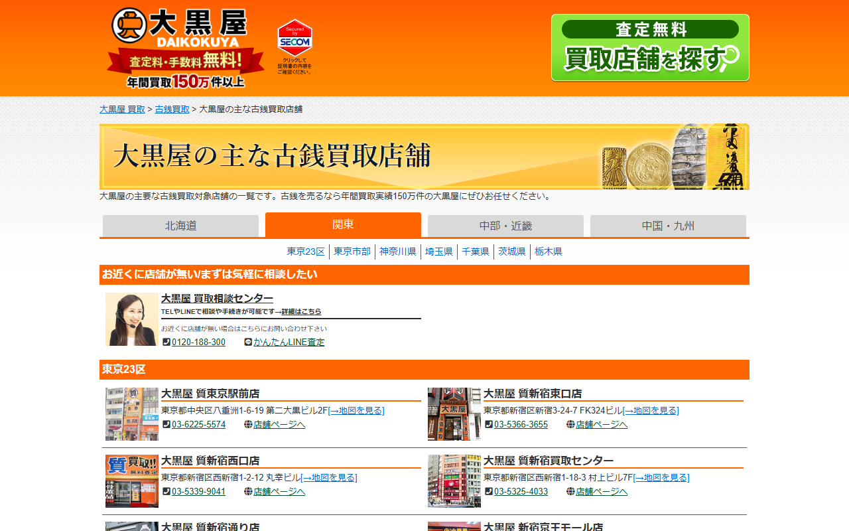This screenshot has width=849, height=531.
Task: View the map for 質新宿東口店
Action: 651,411
